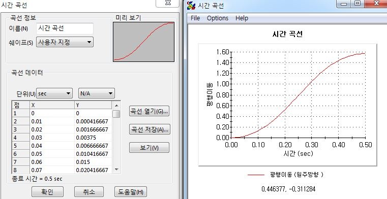Click the 곡선 저장(A)... button
This screenshot has width=387, height=199.
tap(150, 129)
